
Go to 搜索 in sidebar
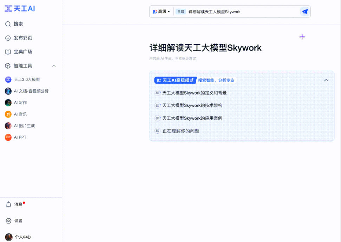[x=18, y=24]
